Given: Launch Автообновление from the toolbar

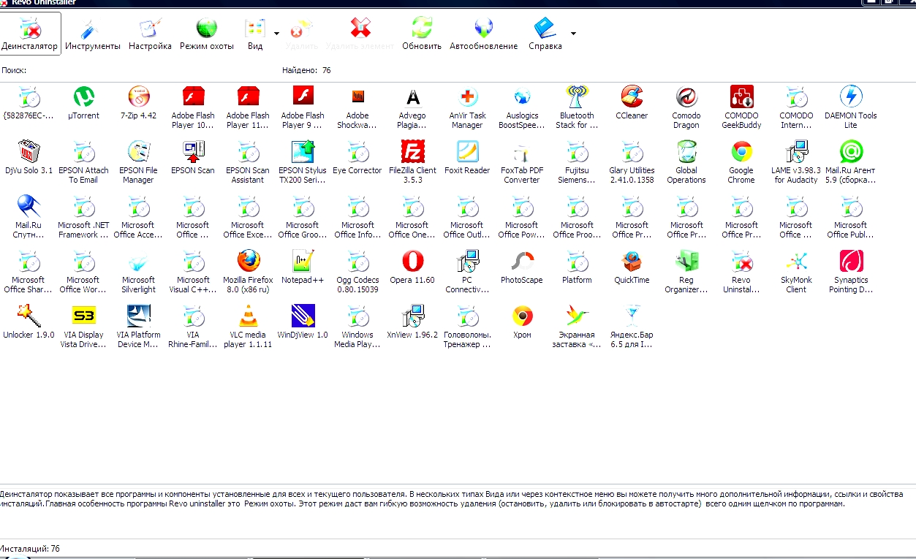Looking at the screenshot, I should point(483,34).
